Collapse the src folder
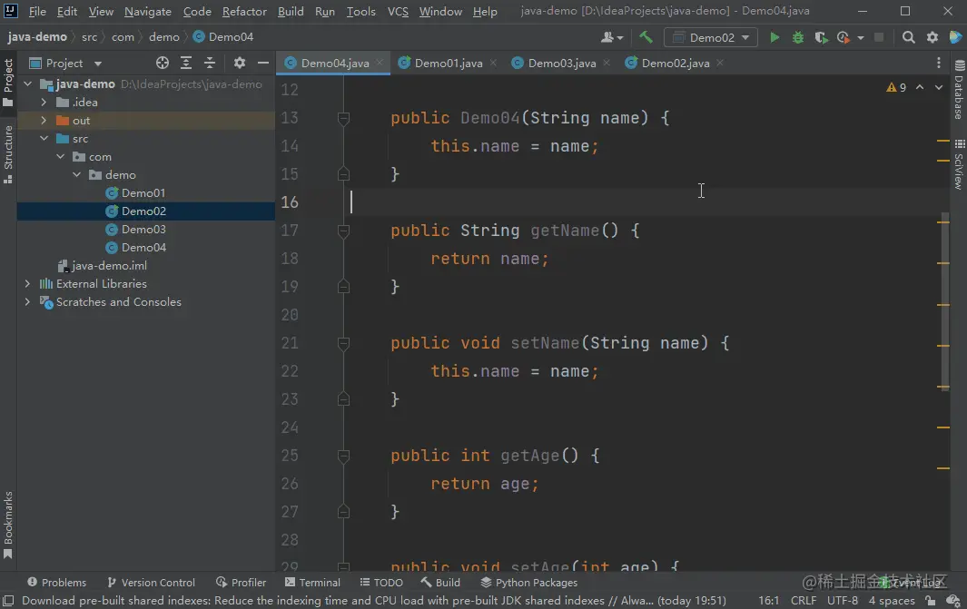967x609 pixels. click(x=44, y=139)
